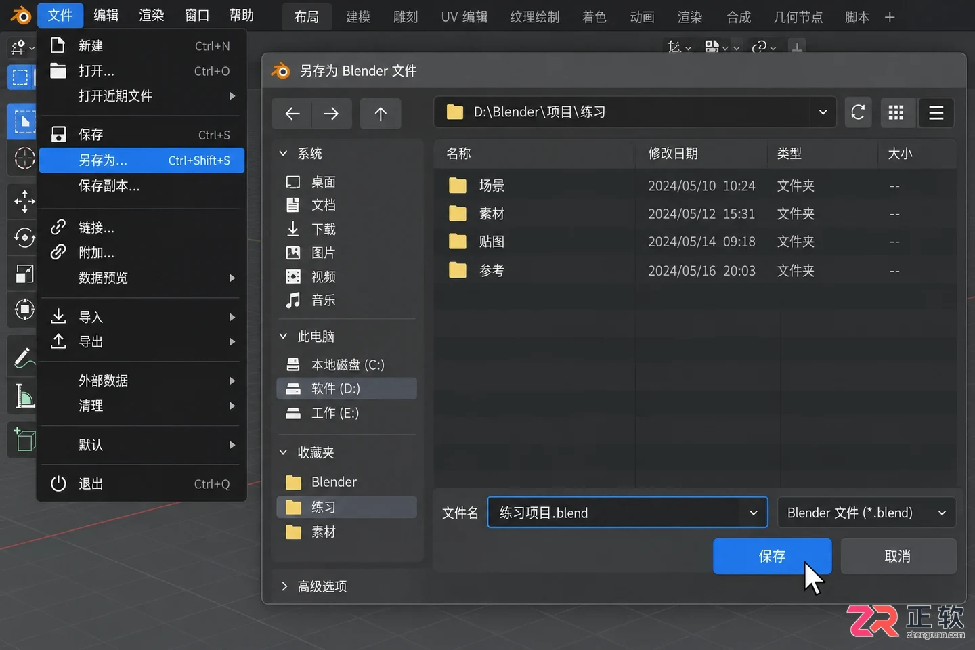
Task: Choose 附加... menu entry
Action: pyautogui.click(x=142, y=253)
